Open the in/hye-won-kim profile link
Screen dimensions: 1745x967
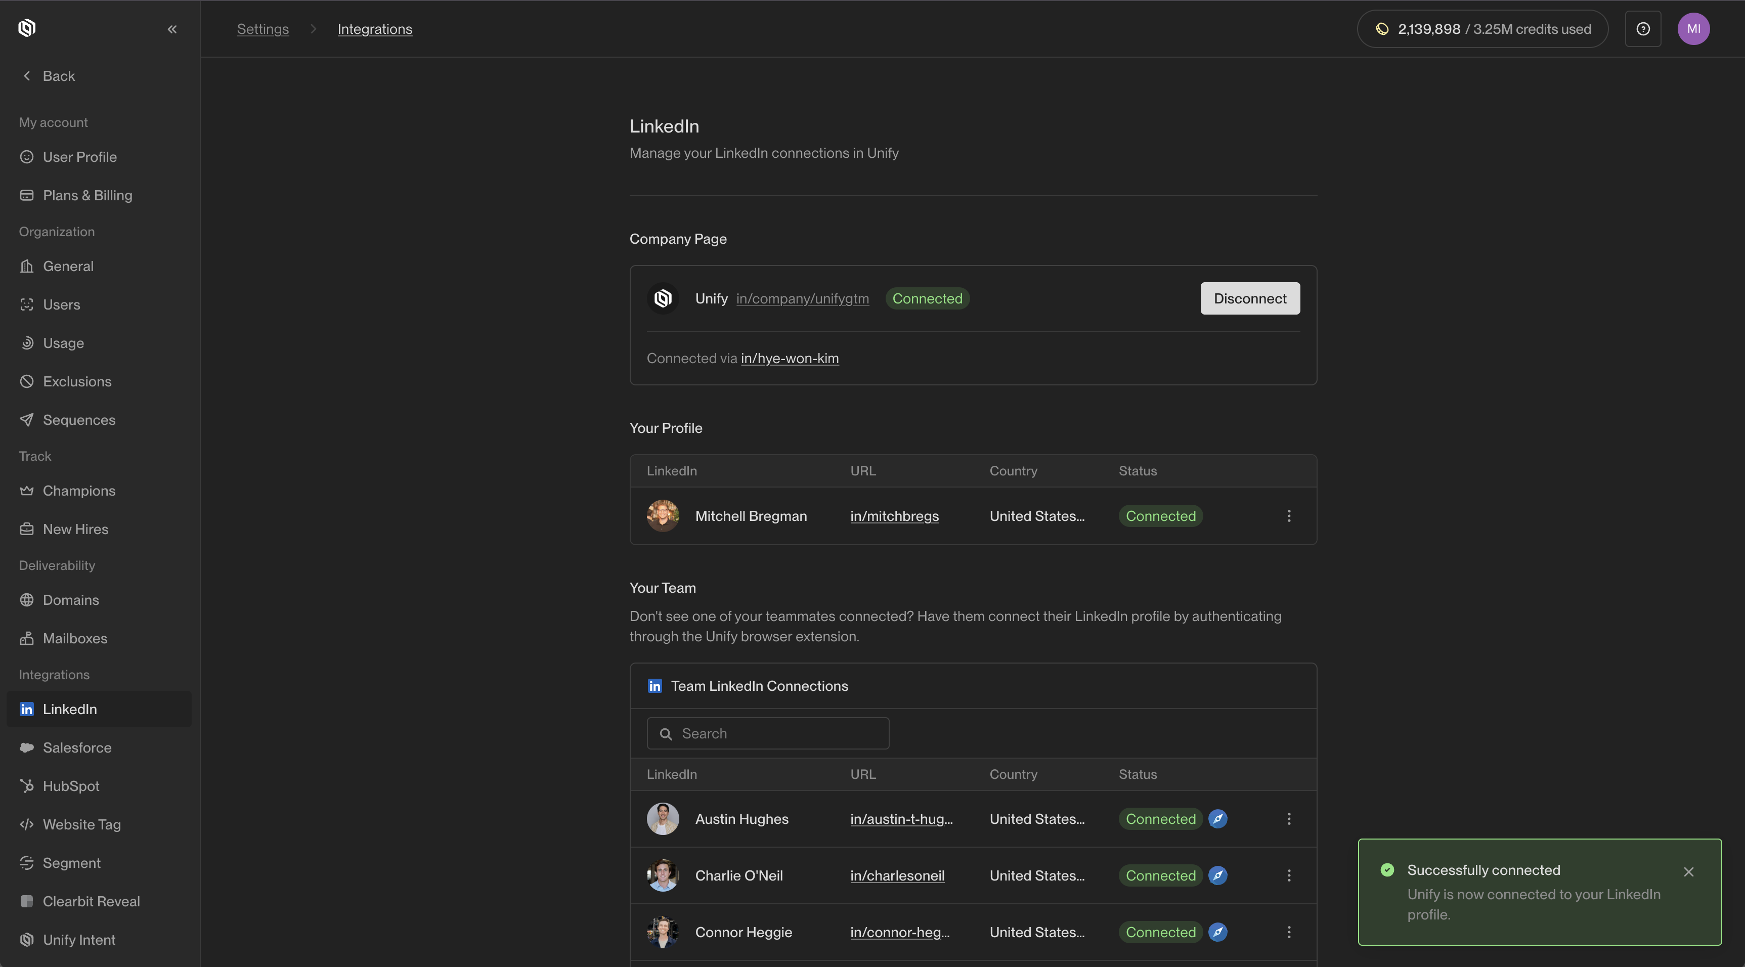tap(789, 358)
